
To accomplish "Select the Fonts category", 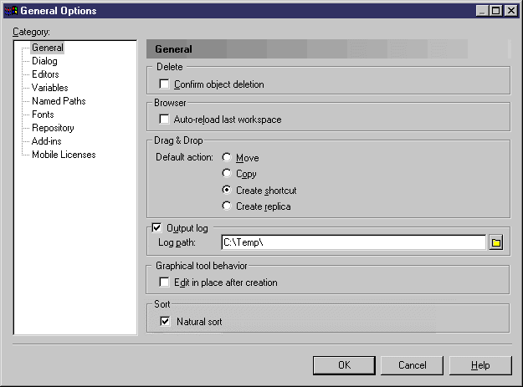I will click(x=43, y=115).
